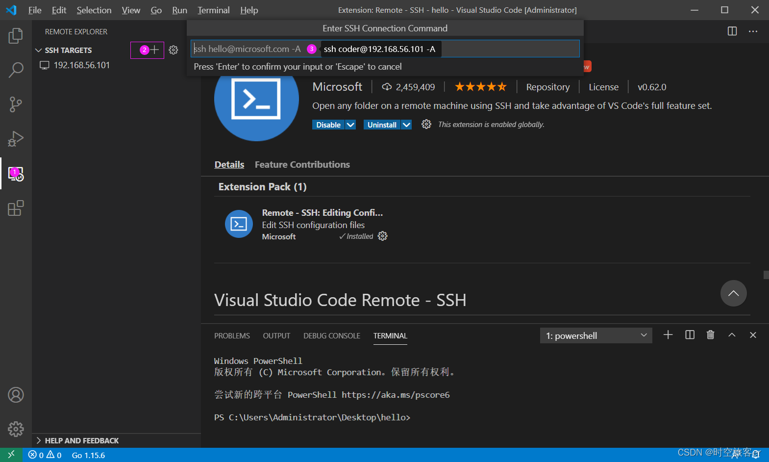This screenshot has height=462, width=769.
Task: Open the Selection menu
Action: coord(94,10)
